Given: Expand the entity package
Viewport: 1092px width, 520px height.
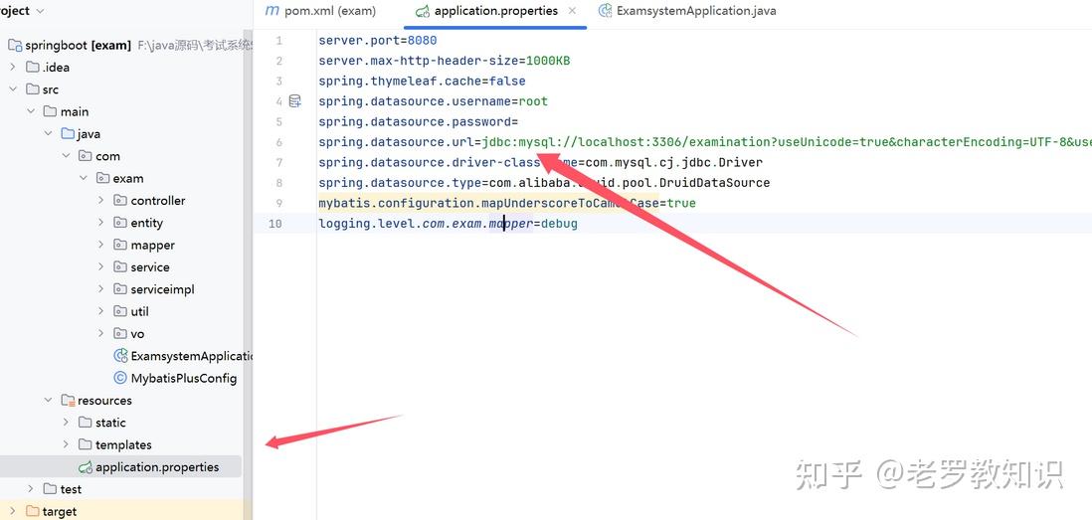Looking at the screenshot, I should pos(101,223).
